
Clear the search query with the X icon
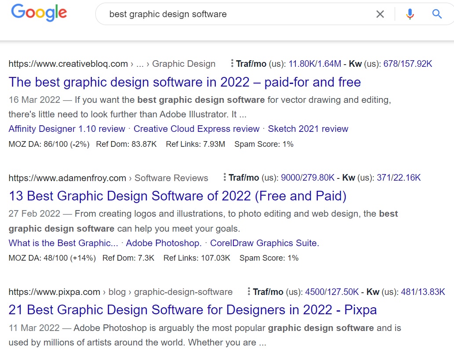coord(380,14)
